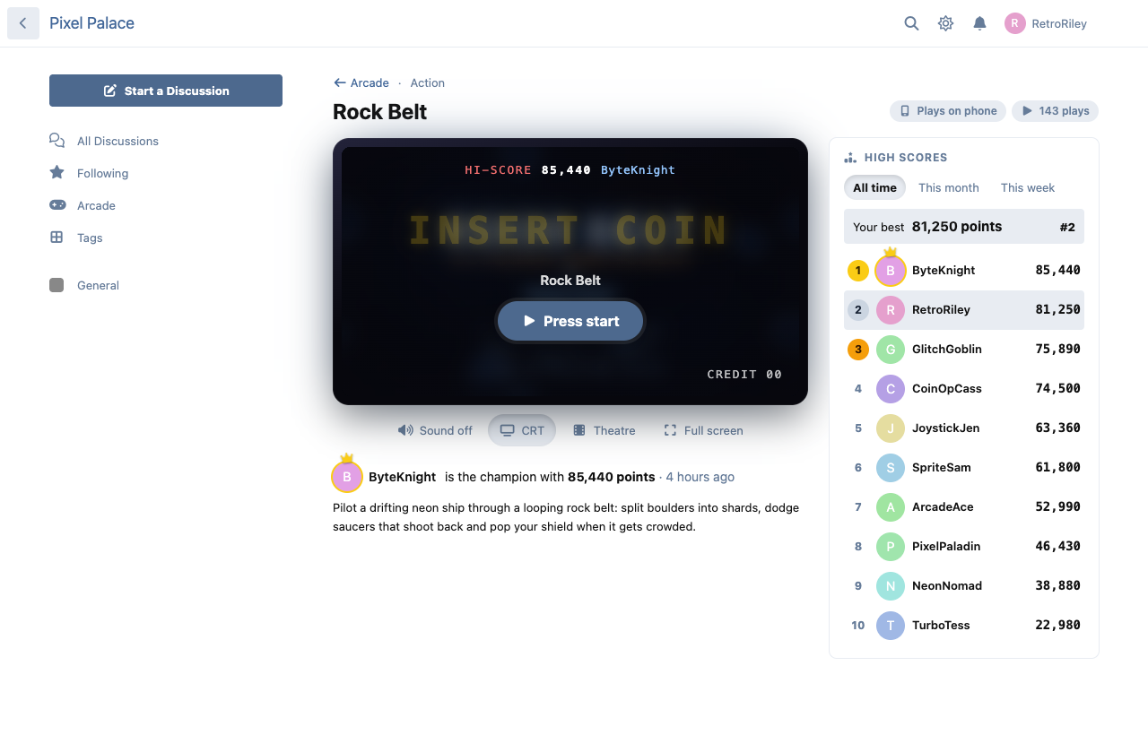1148x735 pixels.
Task: Open the settings gear icon
Action: pos(945,23)
